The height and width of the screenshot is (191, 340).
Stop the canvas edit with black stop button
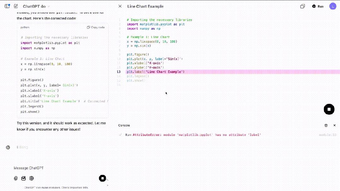click(x=329, y=109)
